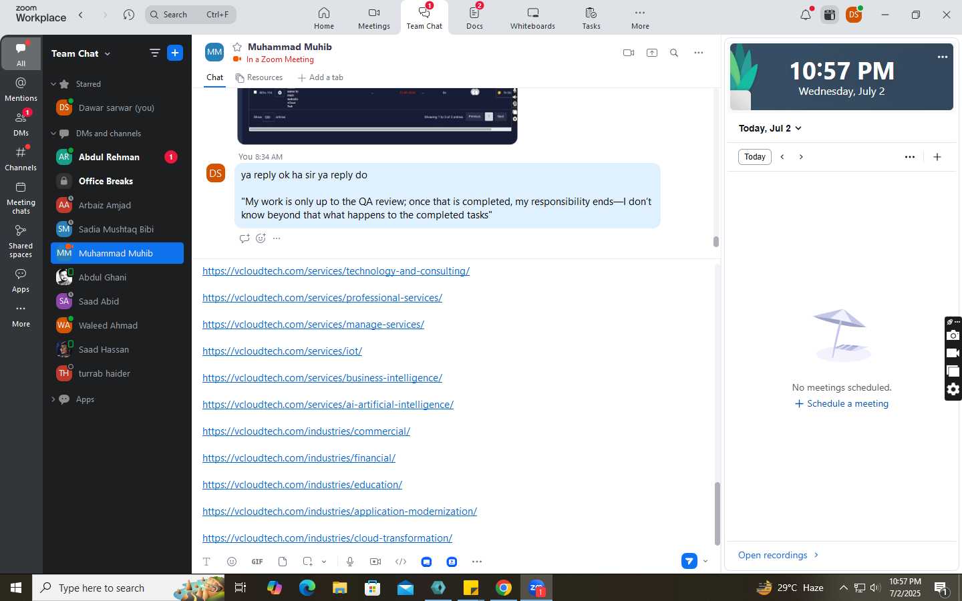Screen dimensions: 962x601
Task: Insert an emoji in composer
Action: [232, 562]
